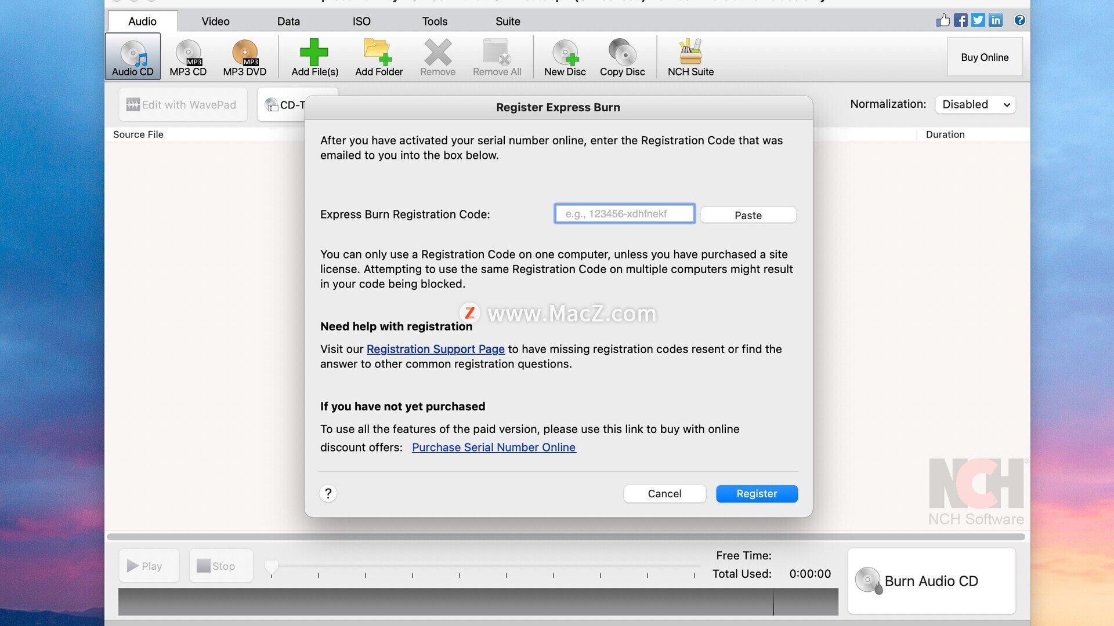1114x626 pixels.
Task: Click the question mark help button in dialog
Action: pos(328,493)
